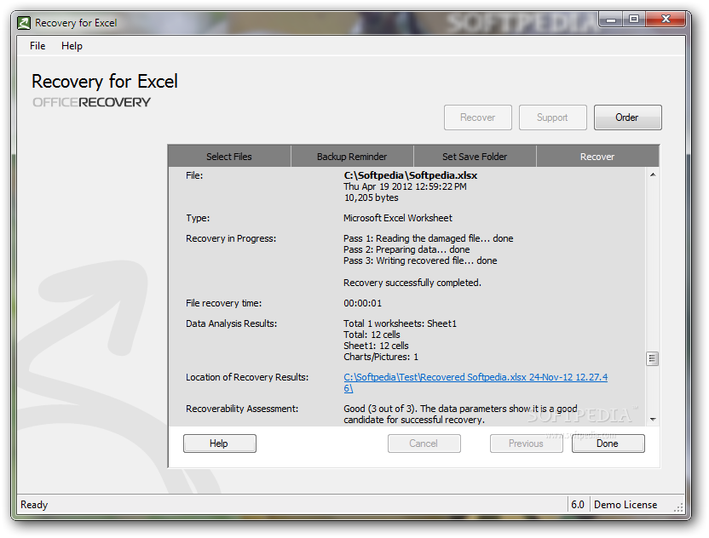Click the 6.0 version status cell
The image size is (709, 538).
(578, 505)
